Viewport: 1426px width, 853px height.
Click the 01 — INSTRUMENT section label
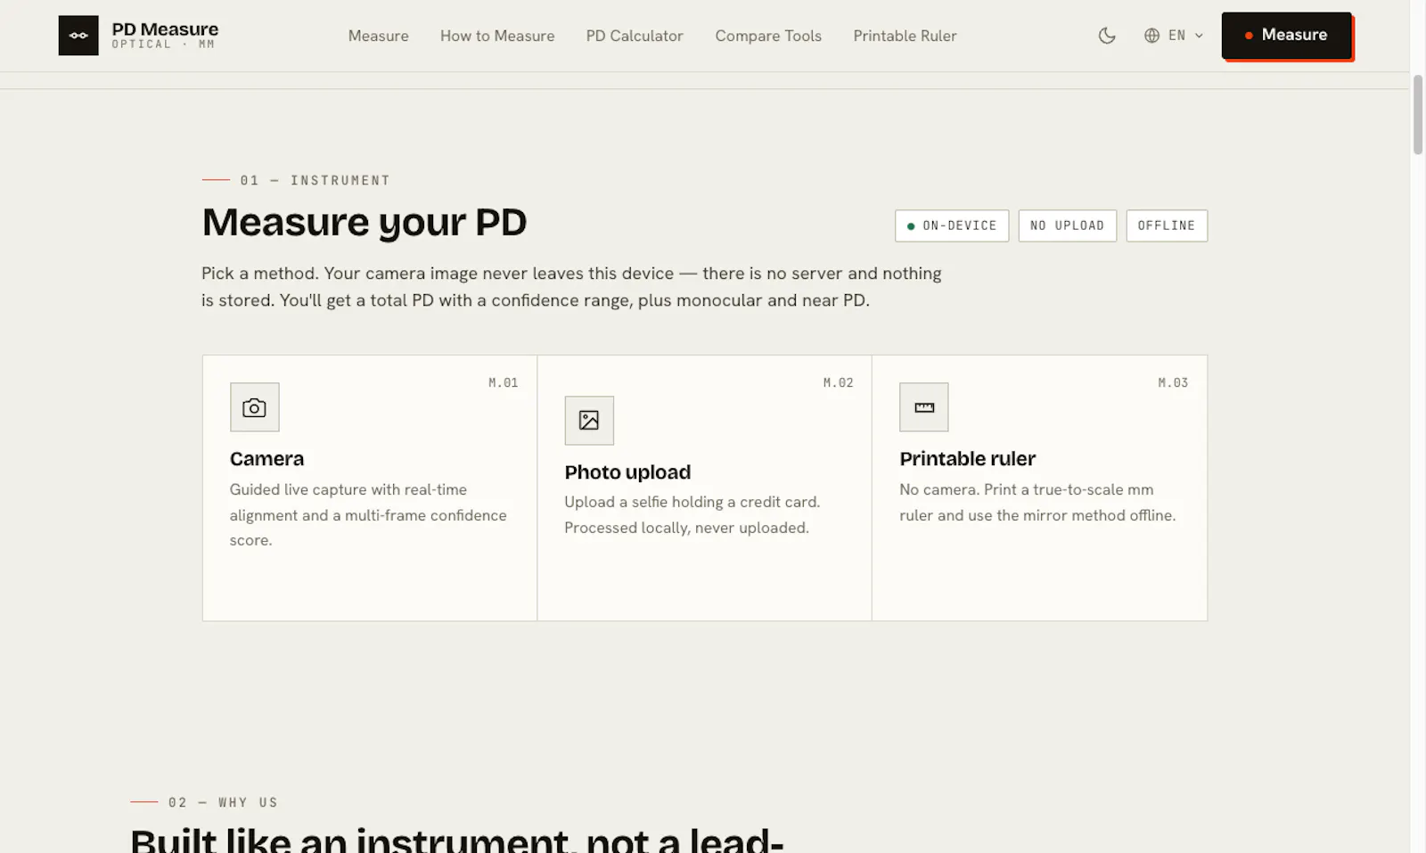296,180
